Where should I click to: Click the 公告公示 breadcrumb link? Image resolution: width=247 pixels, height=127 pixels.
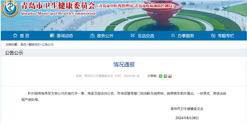click(x=48, y=45)
